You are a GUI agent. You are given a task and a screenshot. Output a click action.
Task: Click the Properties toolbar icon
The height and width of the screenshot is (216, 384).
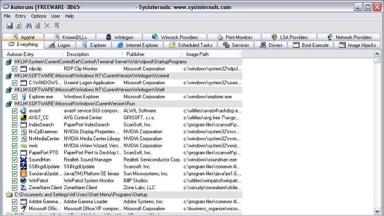click(38, 26)
